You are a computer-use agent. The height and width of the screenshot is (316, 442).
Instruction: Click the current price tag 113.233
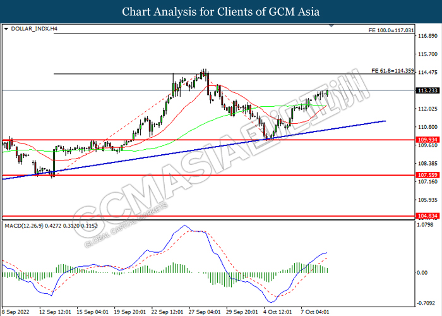[x=427, y=90]
